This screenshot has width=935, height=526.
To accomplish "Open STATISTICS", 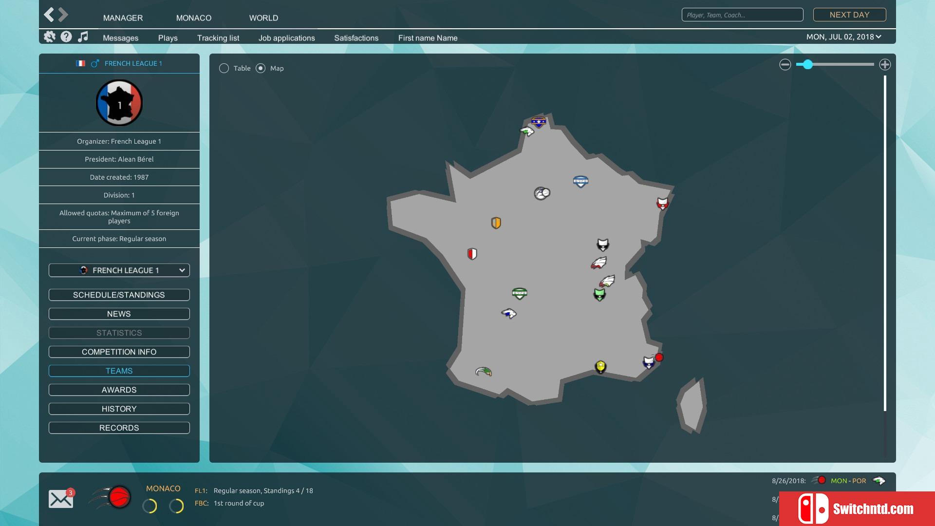I will [x=119, y=333].
